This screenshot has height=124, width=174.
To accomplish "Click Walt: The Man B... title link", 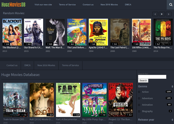I will point(55,47).
